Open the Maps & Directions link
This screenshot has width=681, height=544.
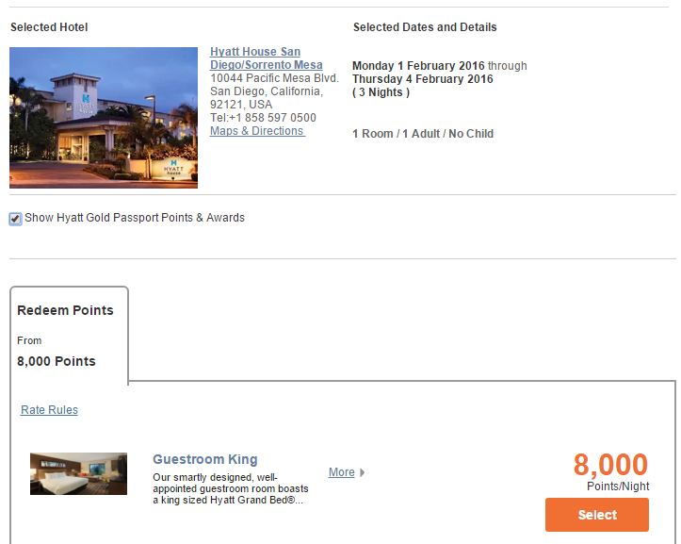tap(257, 131)
